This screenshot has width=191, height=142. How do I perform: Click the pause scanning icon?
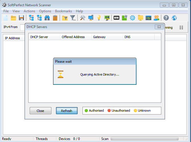[x=181, y=27]
